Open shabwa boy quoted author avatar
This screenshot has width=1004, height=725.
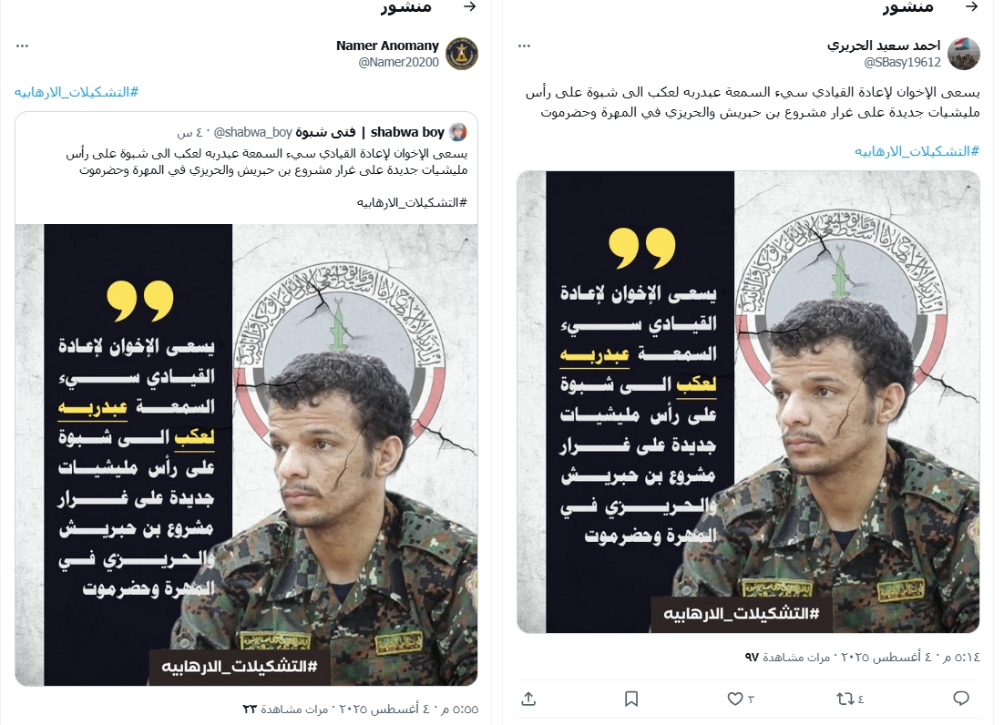[x=458, y=132]
